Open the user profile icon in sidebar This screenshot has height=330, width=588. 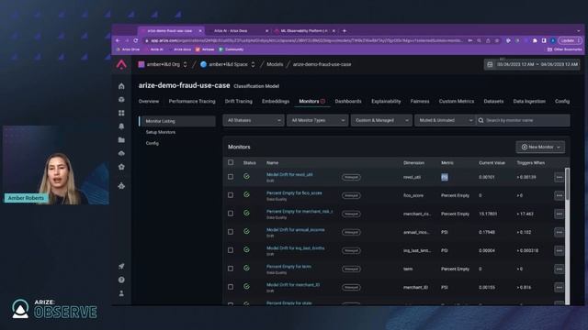121,293
